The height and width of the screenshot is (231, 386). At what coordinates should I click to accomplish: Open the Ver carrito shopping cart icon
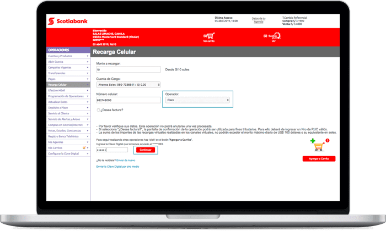tap(211, 36)
